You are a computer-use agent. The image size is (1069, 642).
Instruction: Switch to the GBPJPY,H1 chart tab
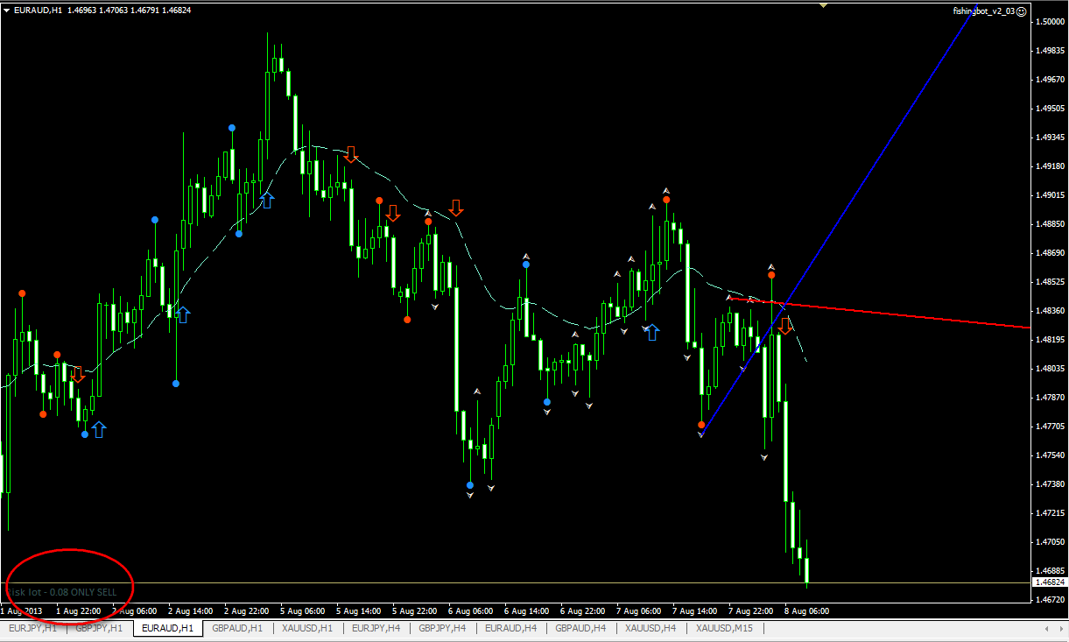(100, 628)
